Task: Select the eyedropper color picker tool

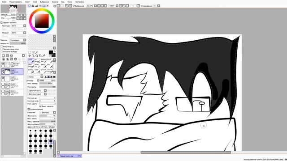Action: click(x=43, y=55)
